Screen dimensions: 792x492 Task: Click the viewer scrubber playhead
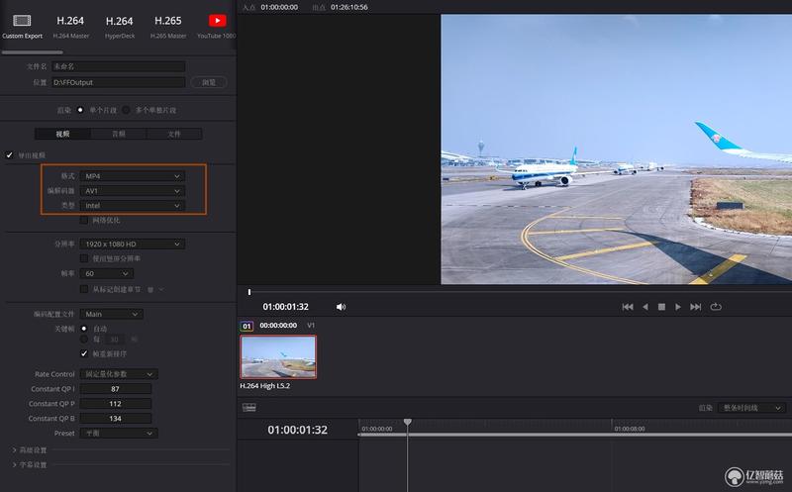249,292
